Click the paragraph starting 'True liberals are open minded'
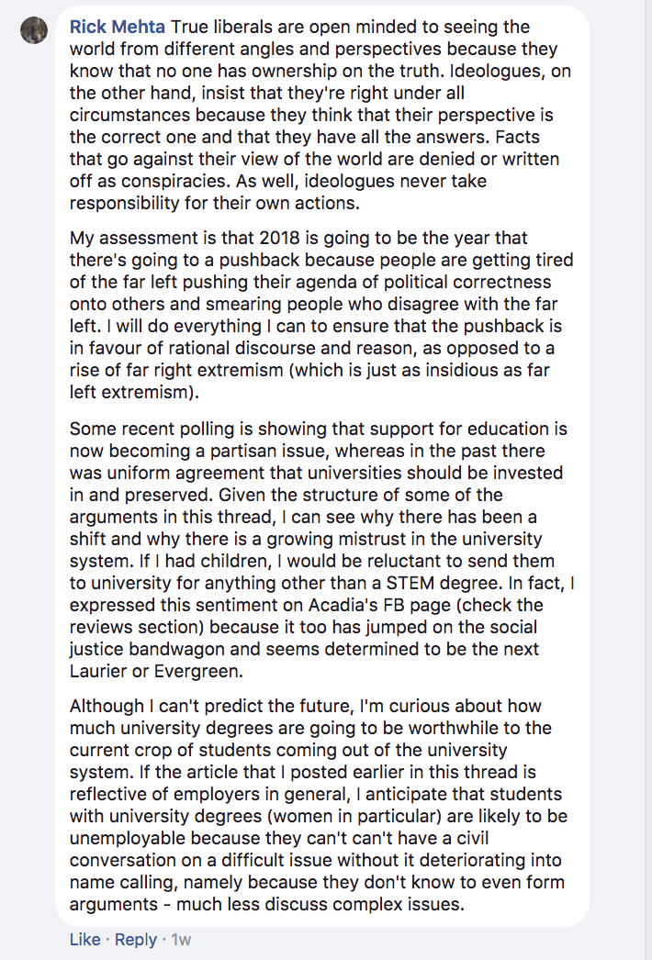The height and width of the screenshot is (960, 652). [321, 115]
